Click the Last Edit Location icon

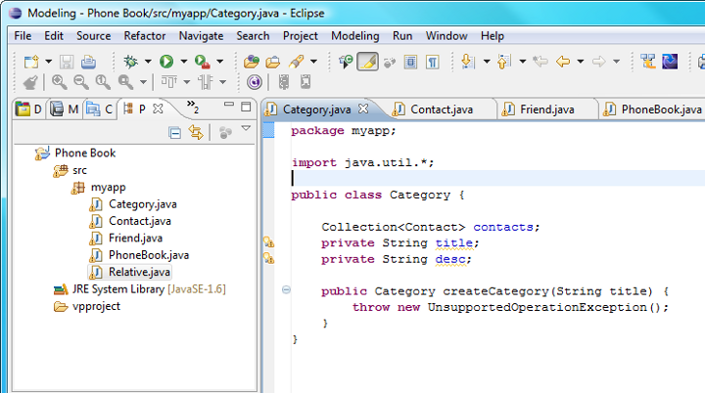pos(540,62)
